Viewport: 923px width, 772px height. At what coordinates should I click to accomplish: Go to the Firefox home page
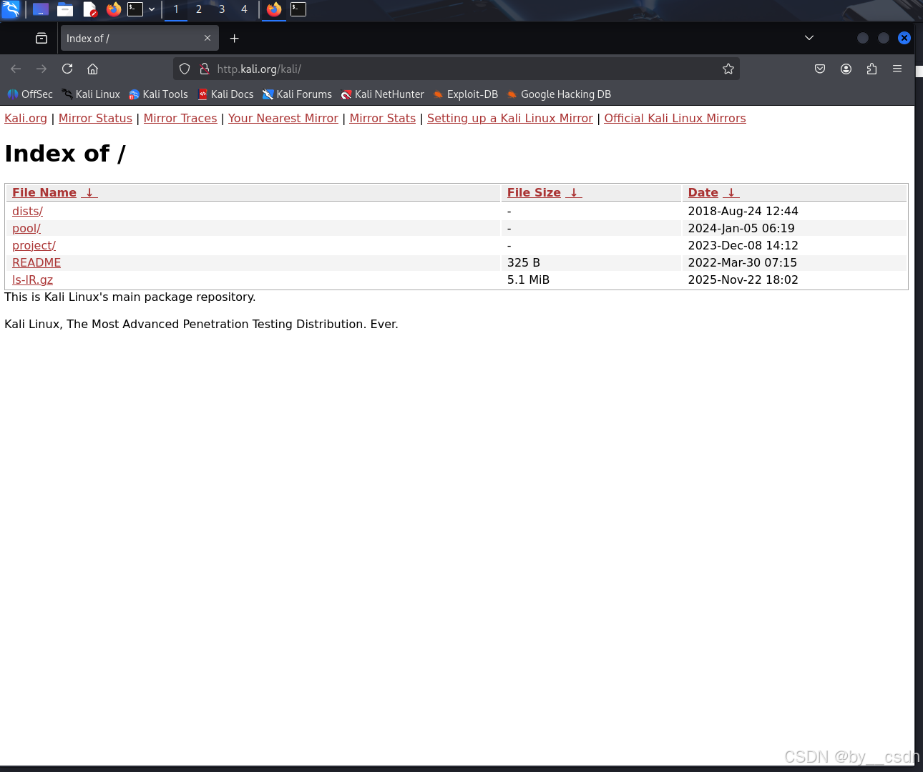pyautogui.click(x=93, y=69)
